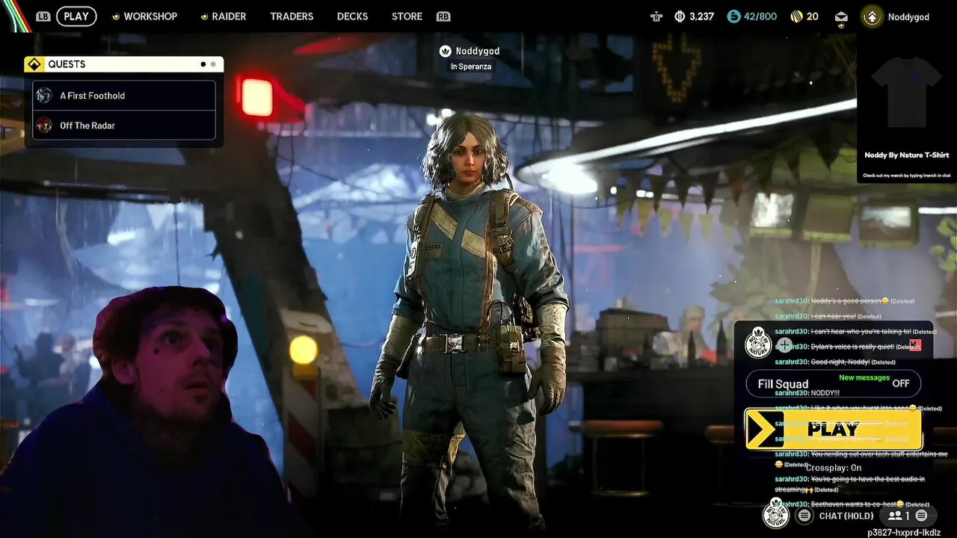This screenshot has height=538, width=957.
Task: Open the A First Foothold quest
Action: pos(124,96)
